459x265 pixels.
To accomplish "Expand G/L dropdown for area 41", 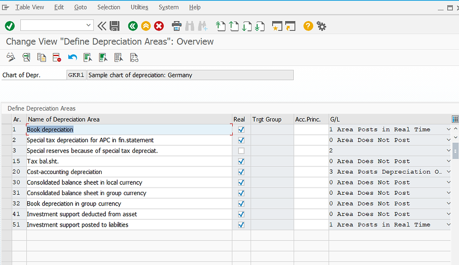I will 448,214.
